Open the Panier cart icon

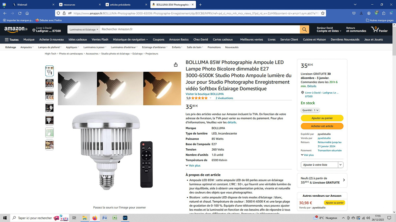(x=379, y=30)
